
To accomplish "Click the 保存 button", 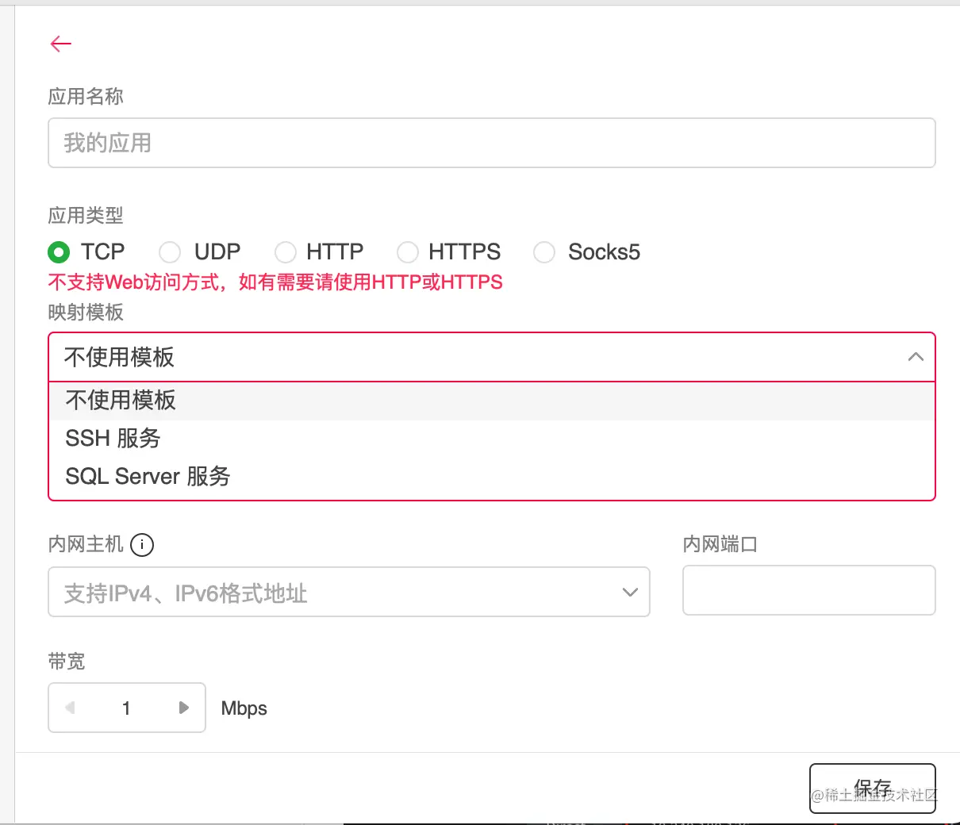I will tap(873, 789).
